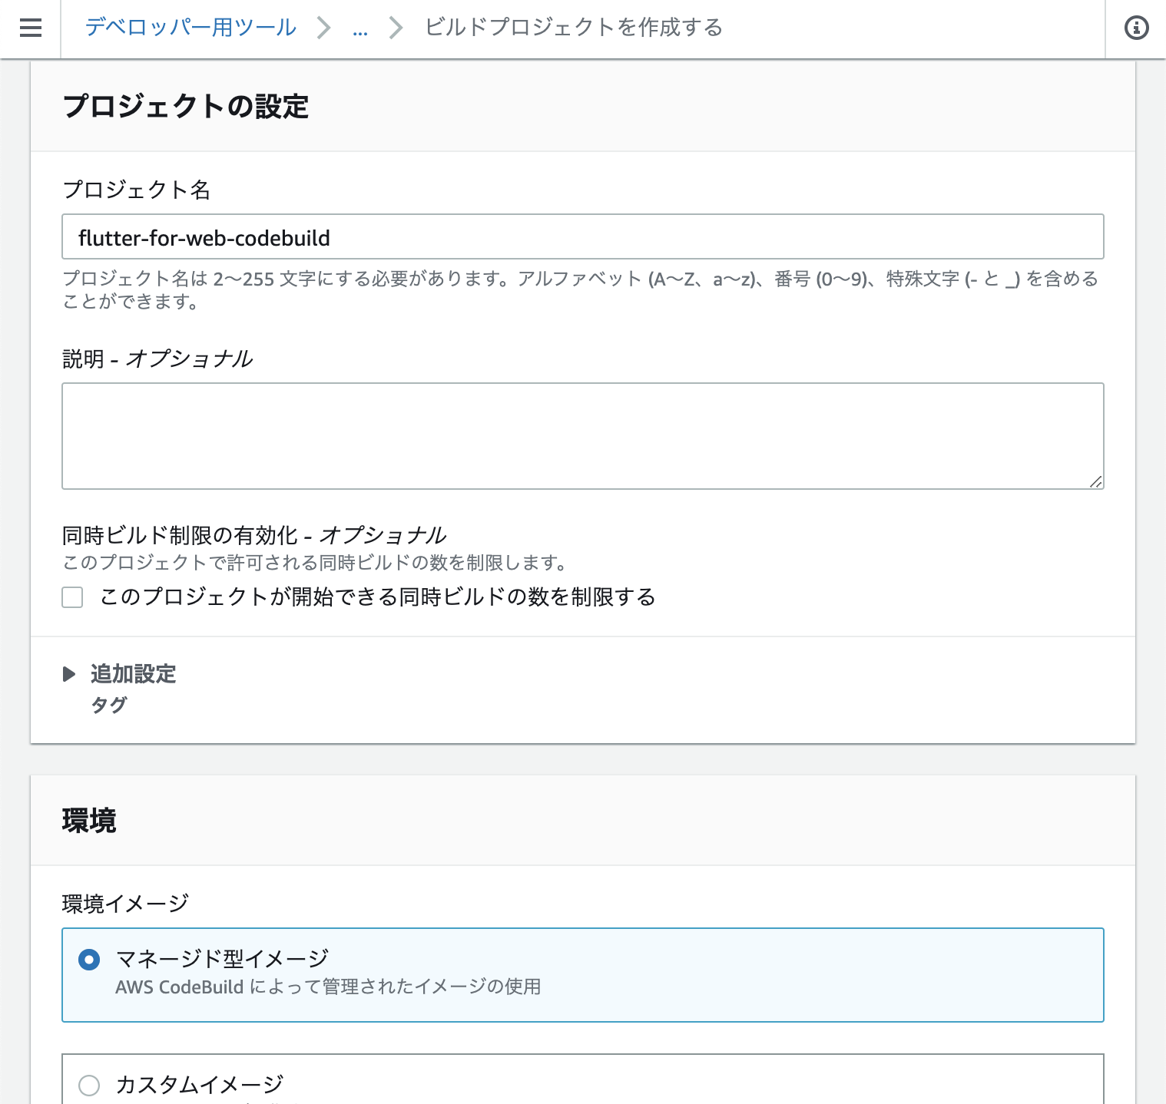This screenshot has width=1166, height=1104.
Task: Check the concurrent build limit checkbox
Action: click(x=71, y=597)
